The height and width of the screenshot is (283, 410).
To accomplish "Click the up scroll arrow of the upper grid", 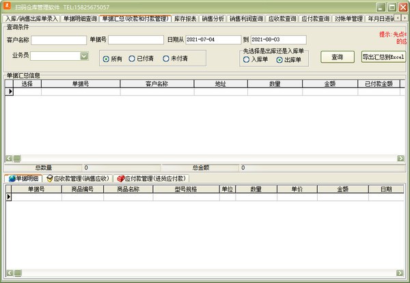I will tap(406, 83).
